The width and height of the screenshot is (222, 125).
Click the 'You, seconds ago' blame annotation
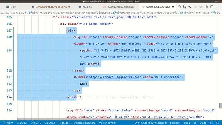click(x=120, y=97)
